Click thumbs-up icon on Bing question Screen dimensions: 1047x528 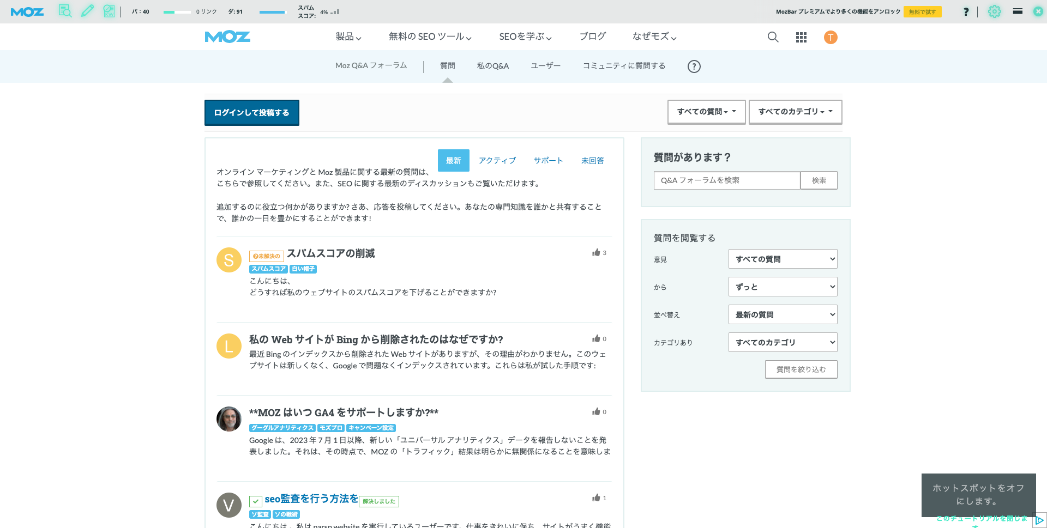(596, 338)
